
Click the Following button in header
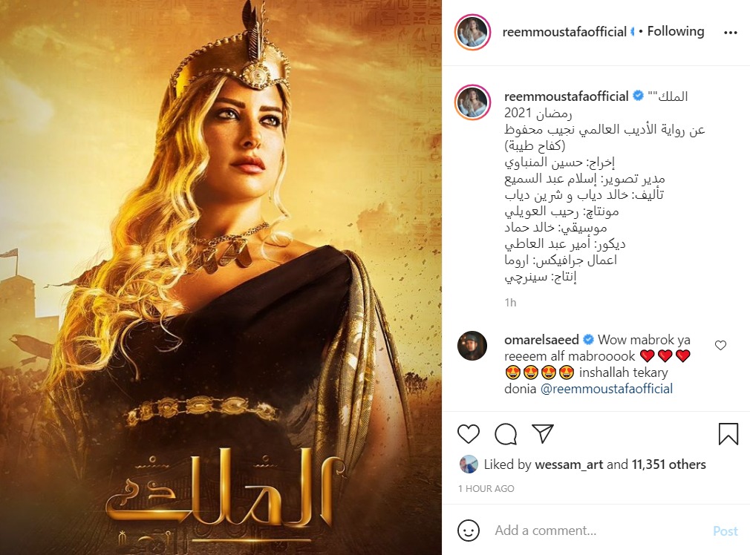(x=676, y=32)
